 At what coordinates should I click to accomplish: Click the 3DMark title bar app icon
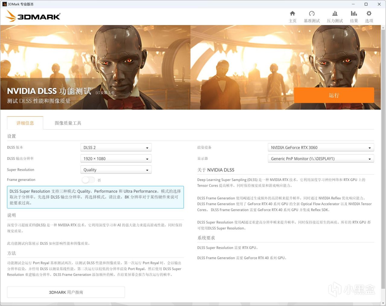click(5, 4)
